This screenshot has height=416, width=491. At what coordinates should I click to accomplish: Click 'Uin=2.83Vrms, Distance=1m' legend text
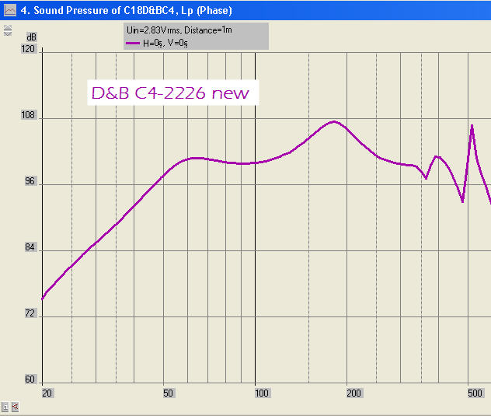pos(179,30)
